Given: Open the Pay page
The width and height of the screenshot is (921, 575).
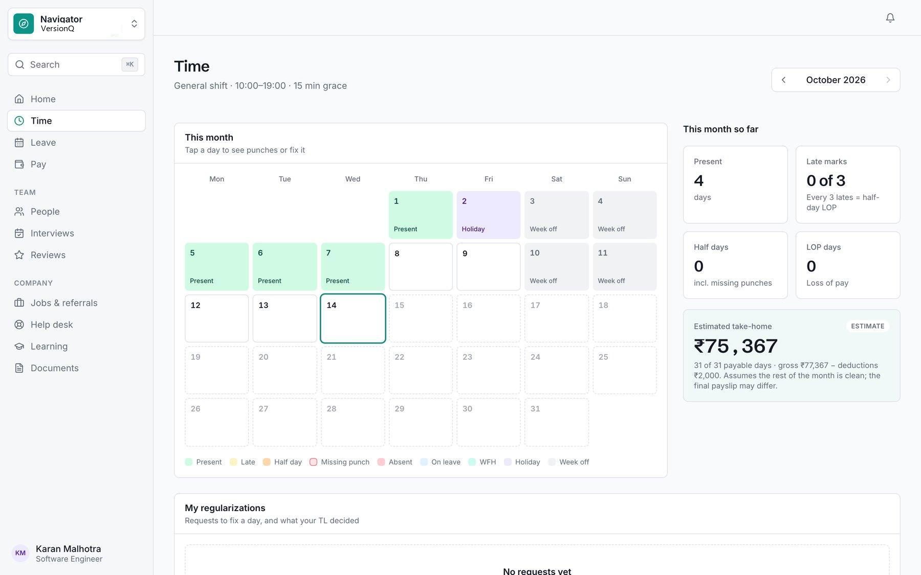Looking at the screenshot, I should click(x=76, y=164).
